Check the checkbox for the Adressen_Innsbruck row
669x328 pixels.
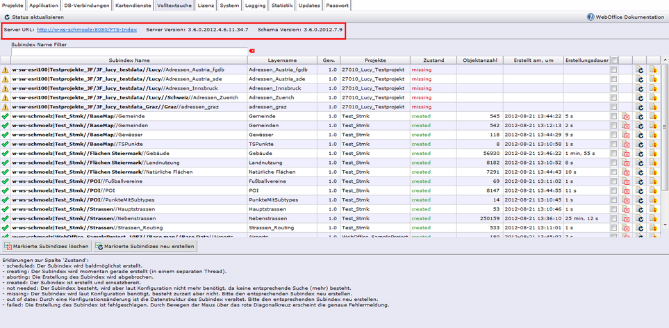pyautogui.click(x=613, y=88)
